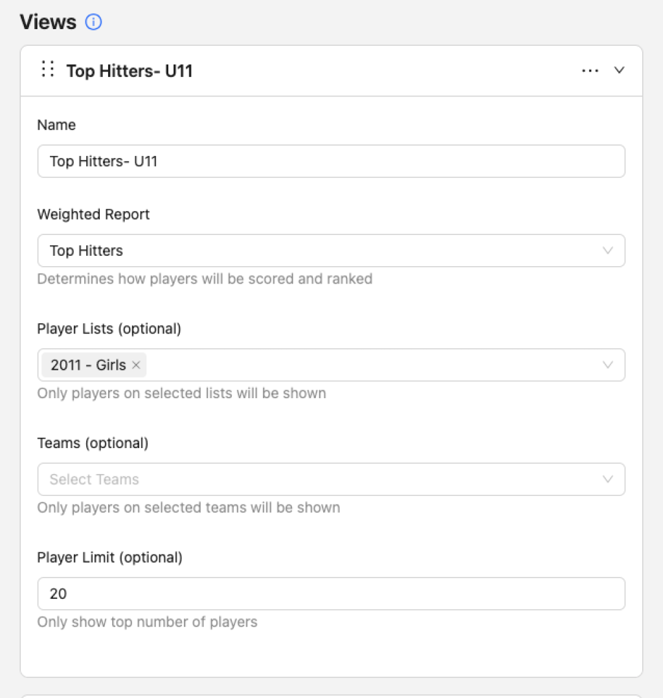Click the "Weighted Report" label
The image size is (663, 698).
(x=93, y=214)
